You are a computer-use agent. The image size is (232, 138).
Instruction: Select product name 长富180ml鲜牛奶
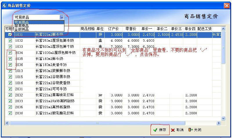tap(49, 59)
